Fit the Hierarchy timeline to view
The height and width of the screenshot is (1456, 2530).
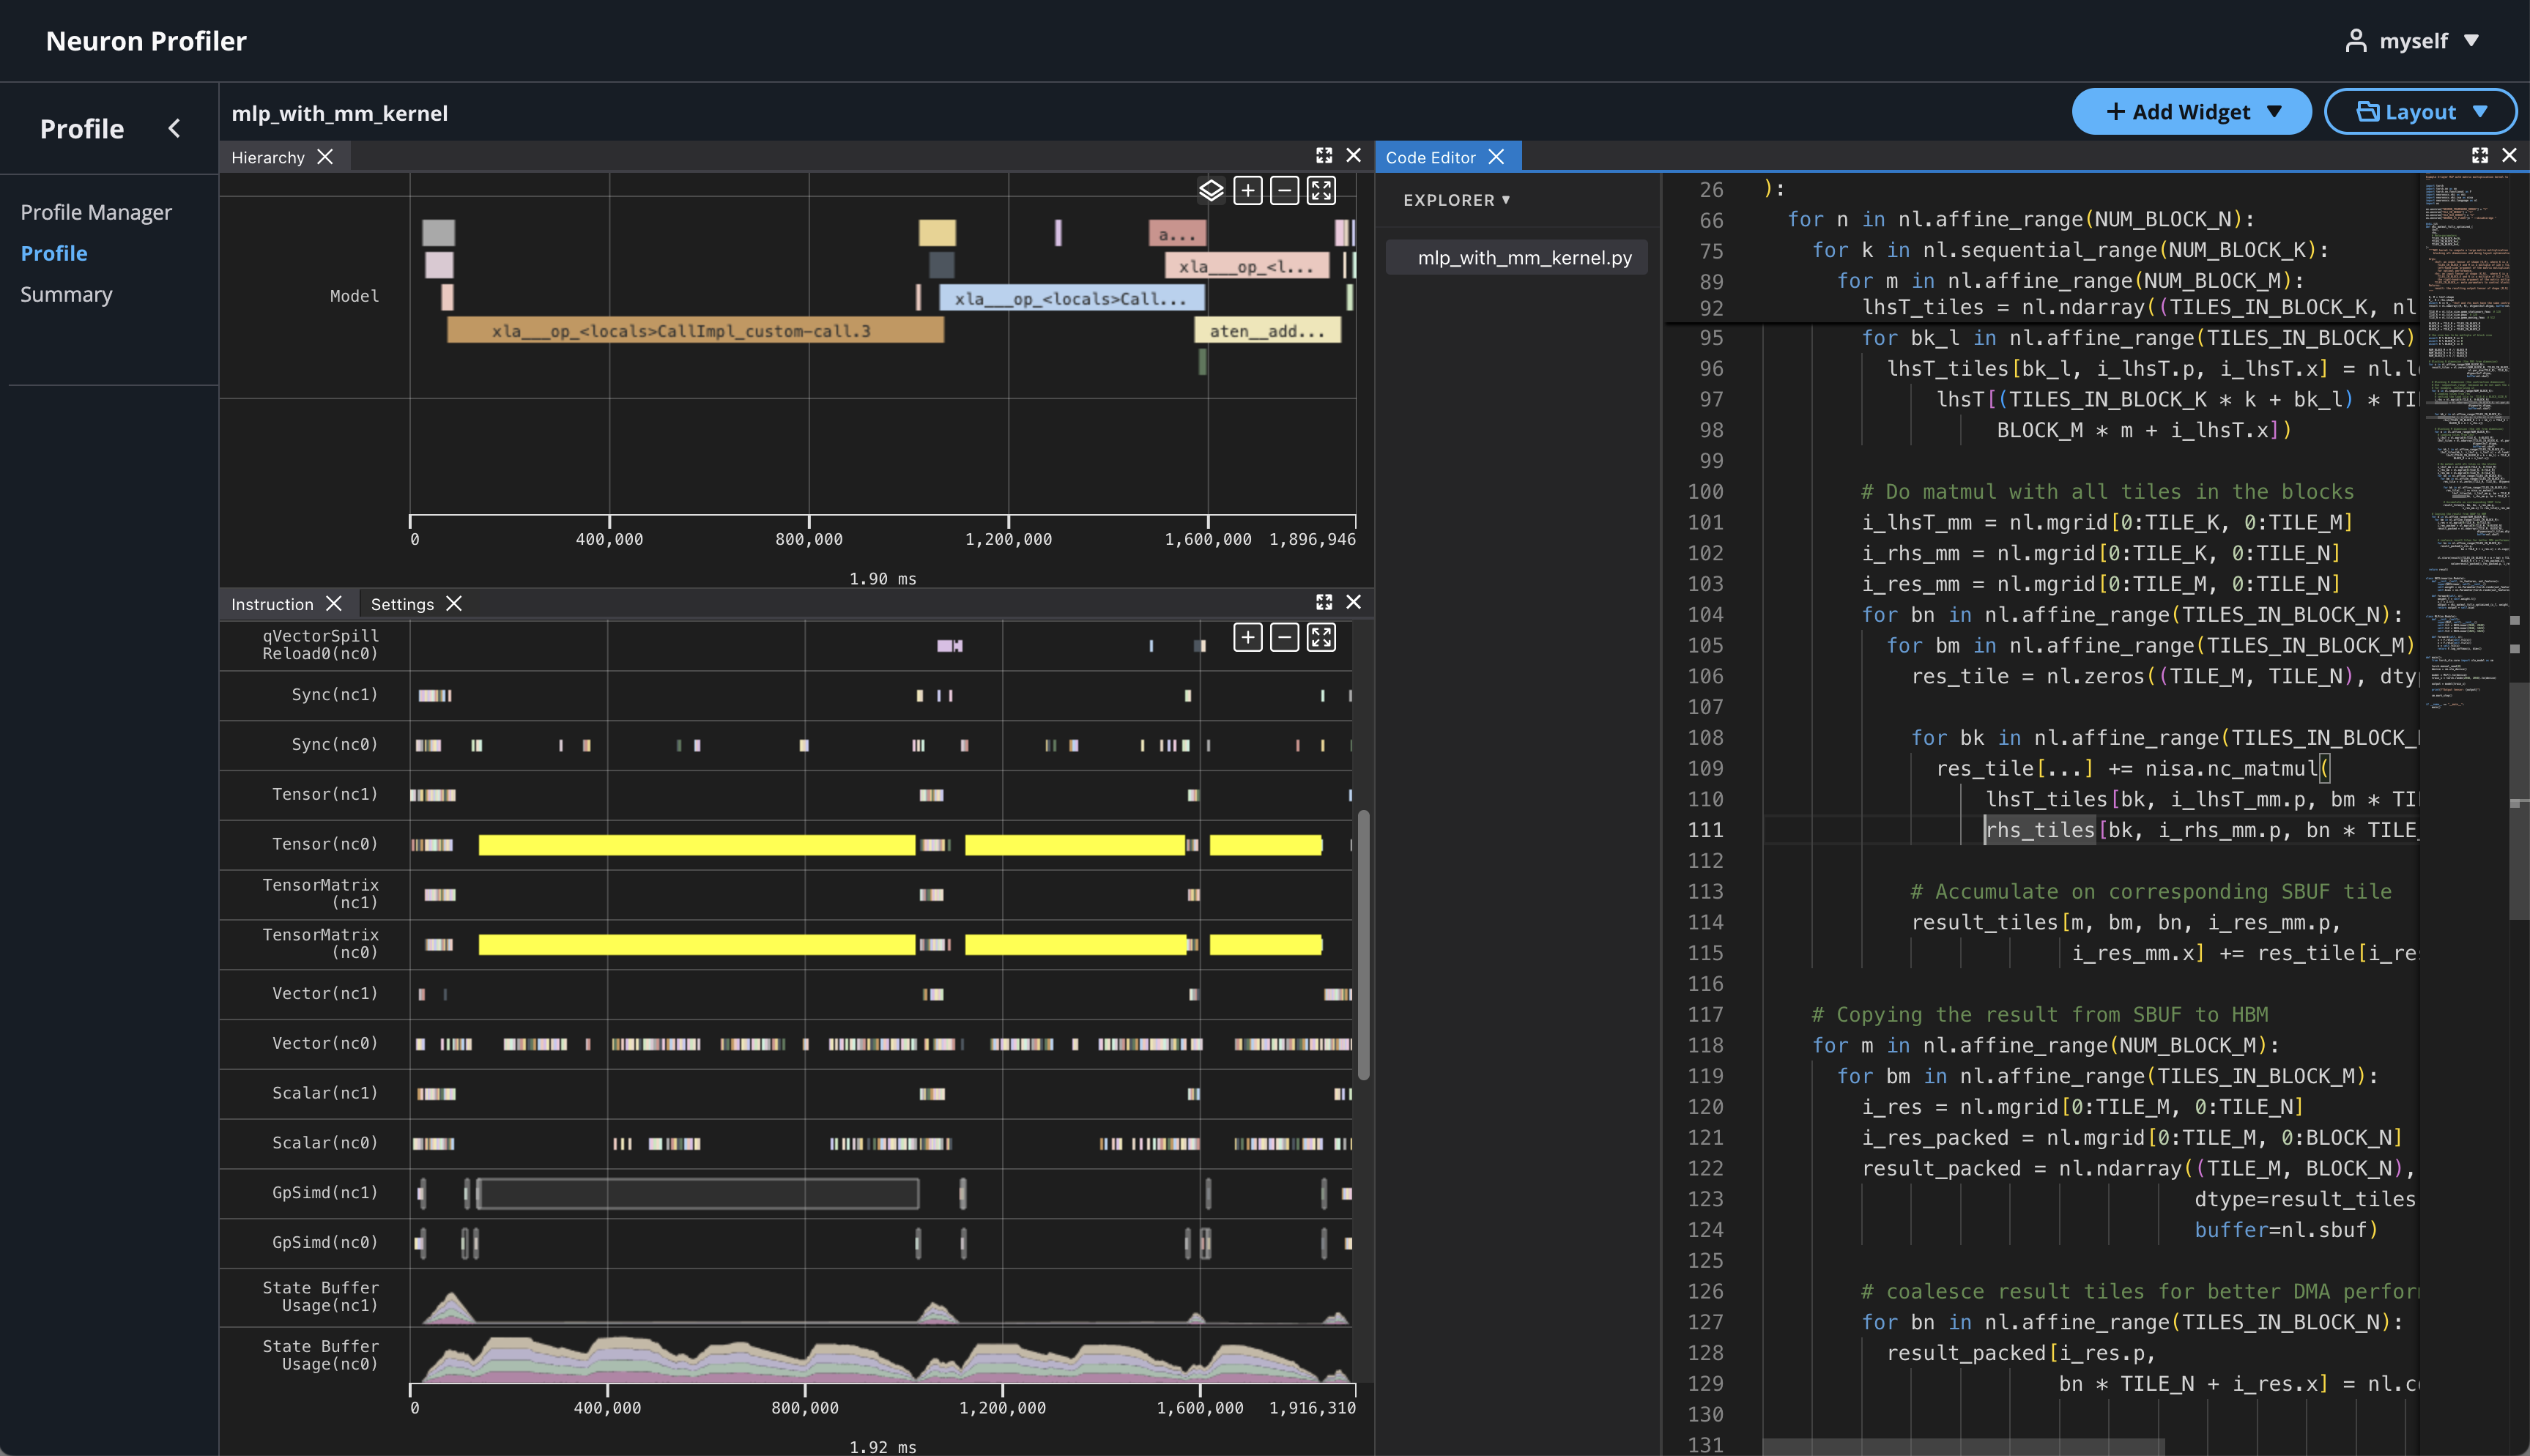[x=1322, y=190]
